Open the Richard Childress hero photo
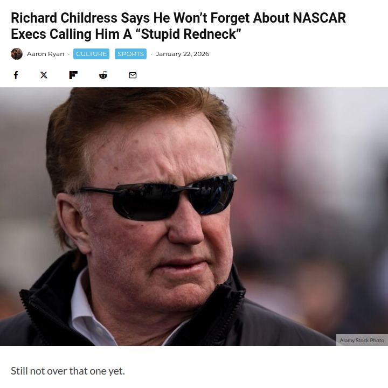The height and width of the screenshot is (388, 388). tap(194, 217)
